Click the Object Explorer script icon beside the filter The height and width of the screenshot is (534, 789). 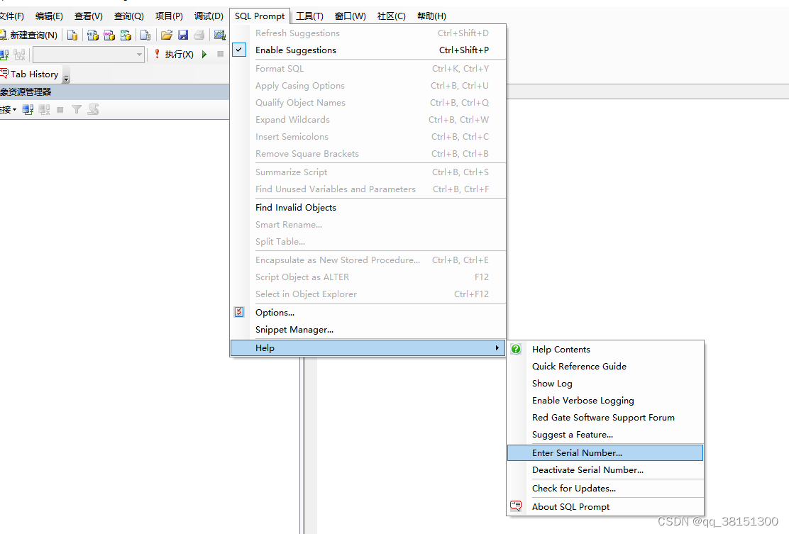click(x=93, y=110)
